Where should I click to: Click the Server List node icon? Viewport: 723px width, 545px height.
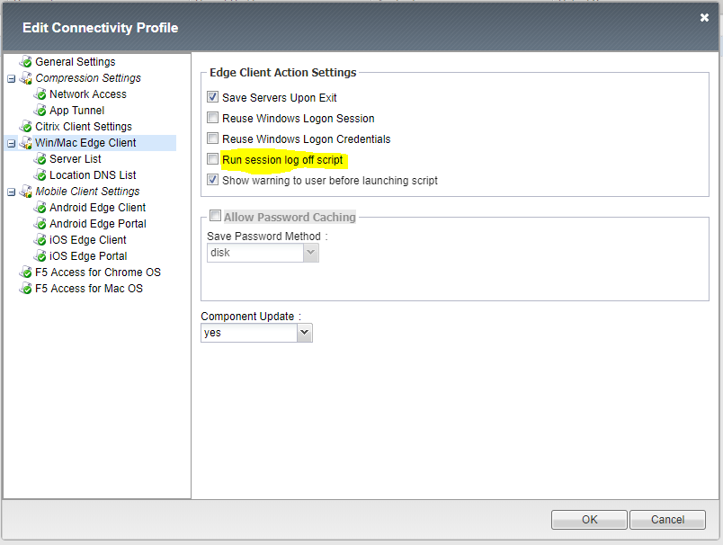click(40, 159)
